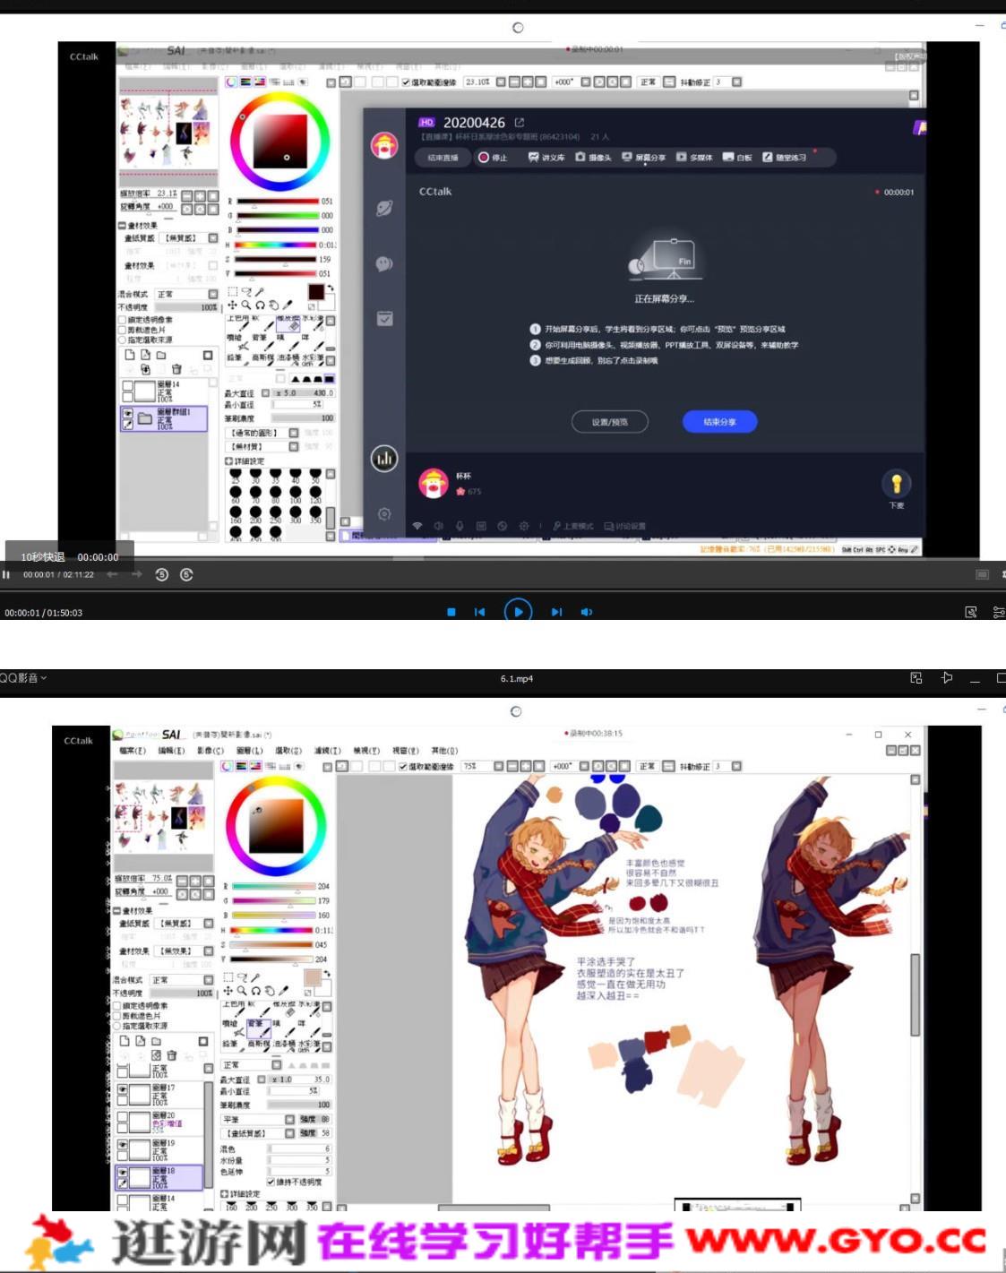Skip to the next video track
The image size is (1006, 1273).
coord(556,612)
